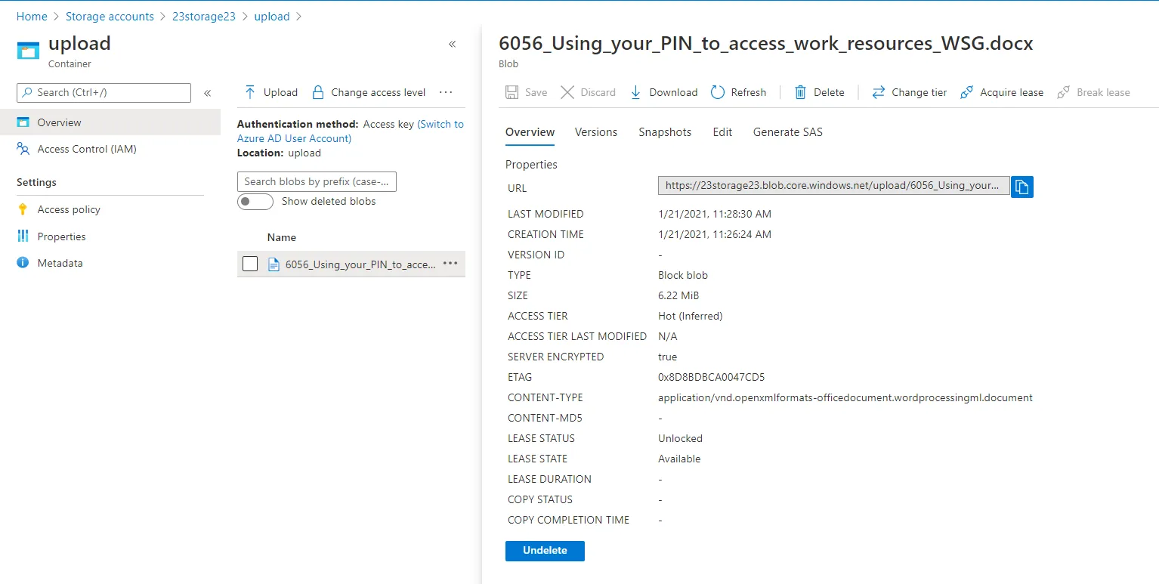This screenshot has height=584, width=1159.
Task: Click the Acquire lease icon
Action: [966, 92]
